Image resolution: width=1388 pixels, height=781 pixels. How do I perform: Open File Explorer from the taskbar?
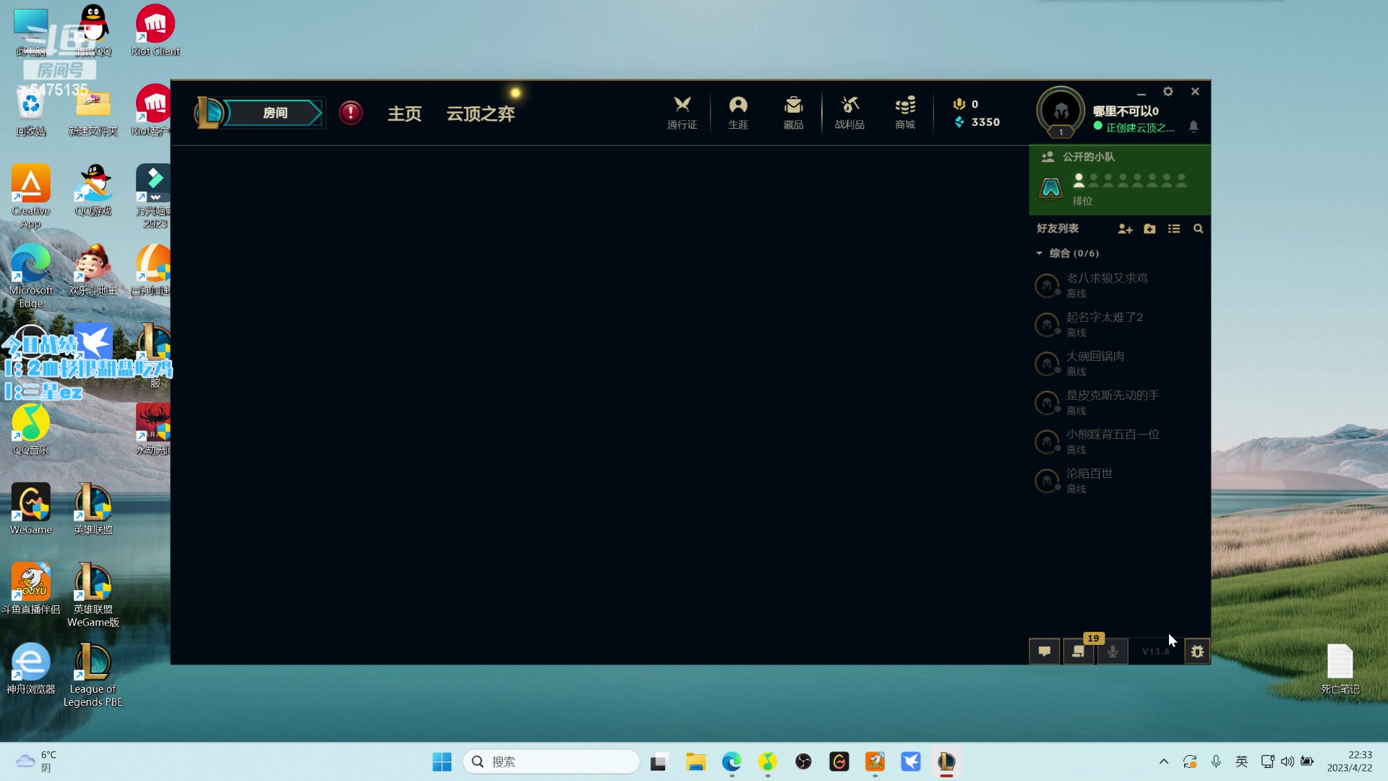[695, 761]
